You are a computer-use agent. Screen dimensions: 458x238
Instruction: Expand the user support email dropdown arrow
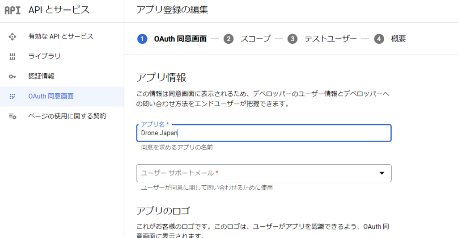click(x=382, y=173)
